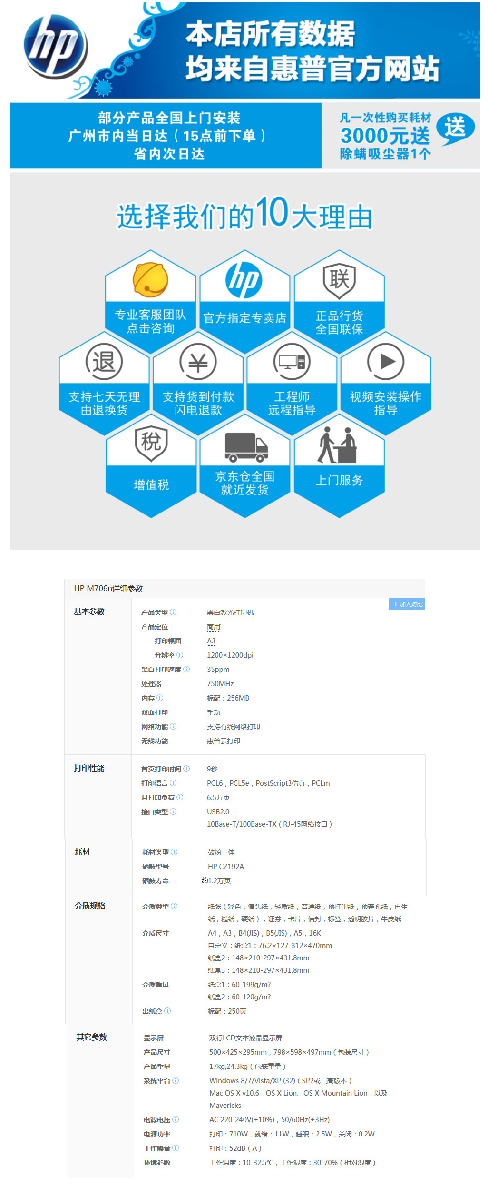Click the yen payment icon
Image resolution: width=488 pixels, height=1185 pixels.
[198, 362]
